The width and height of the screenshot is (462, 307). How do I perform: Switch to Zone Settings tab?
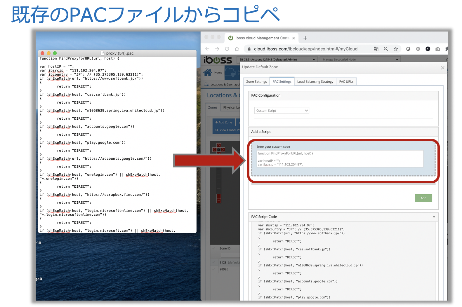[x=256, y=81]
